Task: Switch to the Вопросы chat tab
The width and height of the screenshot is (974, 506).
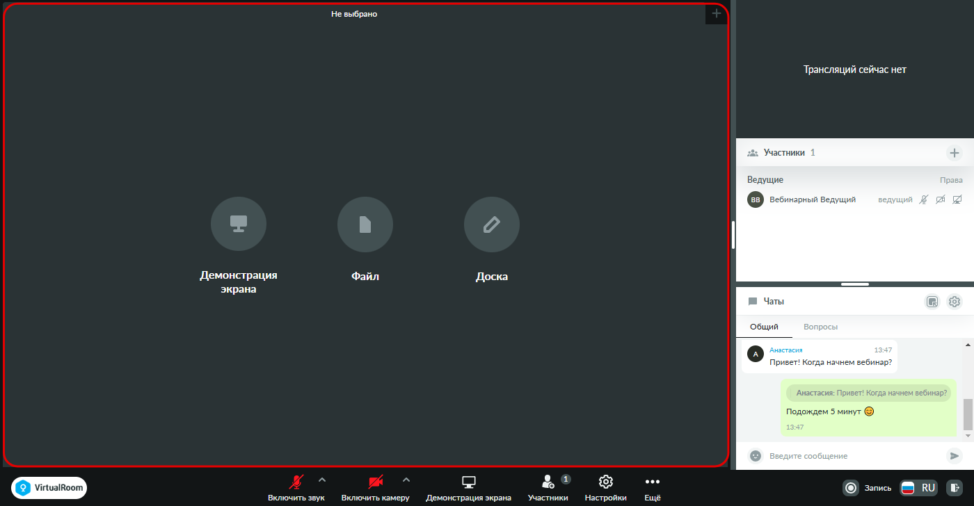Action: coord(820,327)
